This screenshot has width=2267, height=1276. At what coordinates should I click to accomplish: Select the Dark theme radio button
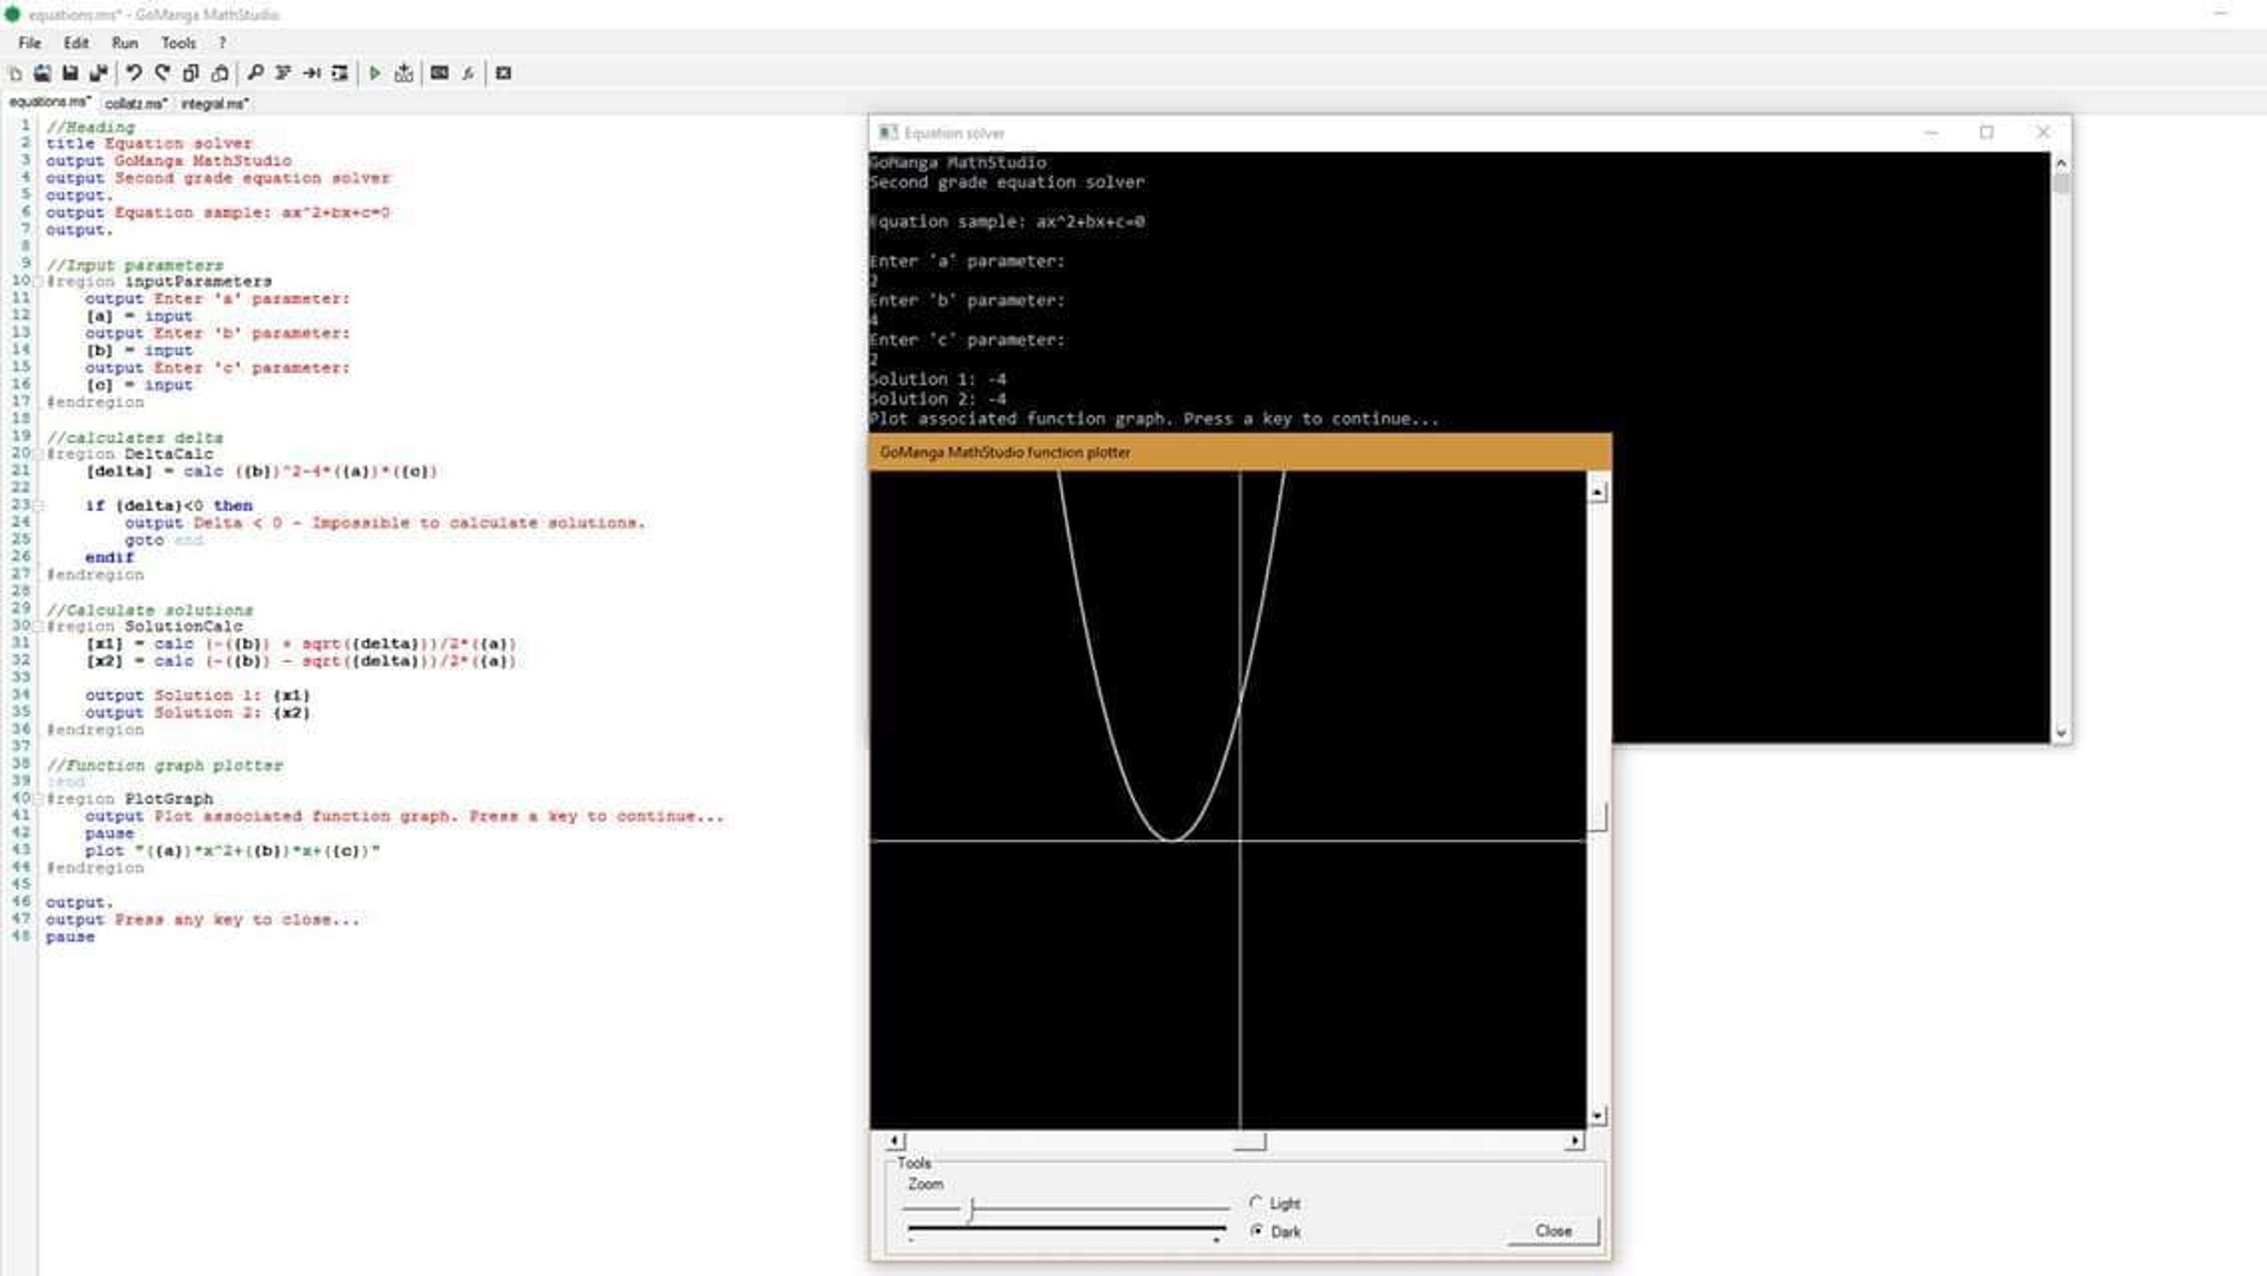pyautogui.click(x=1257, y=1231)
